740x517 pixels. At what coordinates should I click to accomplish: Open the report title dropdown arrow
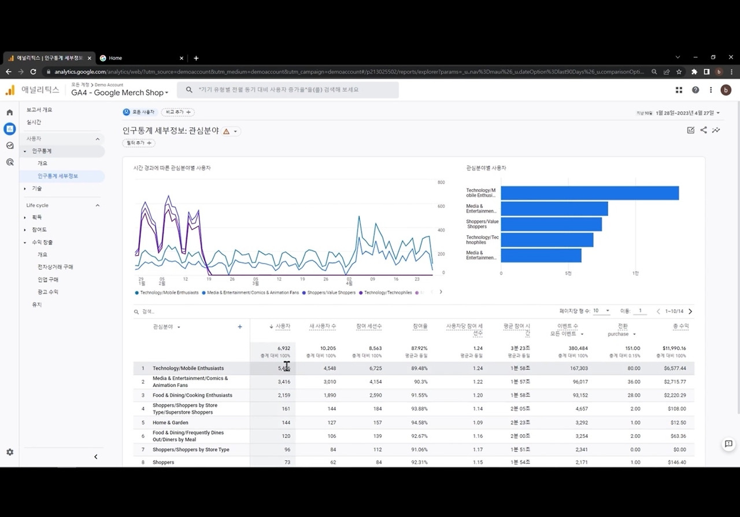pyautogui.click(x=235, y=131)
